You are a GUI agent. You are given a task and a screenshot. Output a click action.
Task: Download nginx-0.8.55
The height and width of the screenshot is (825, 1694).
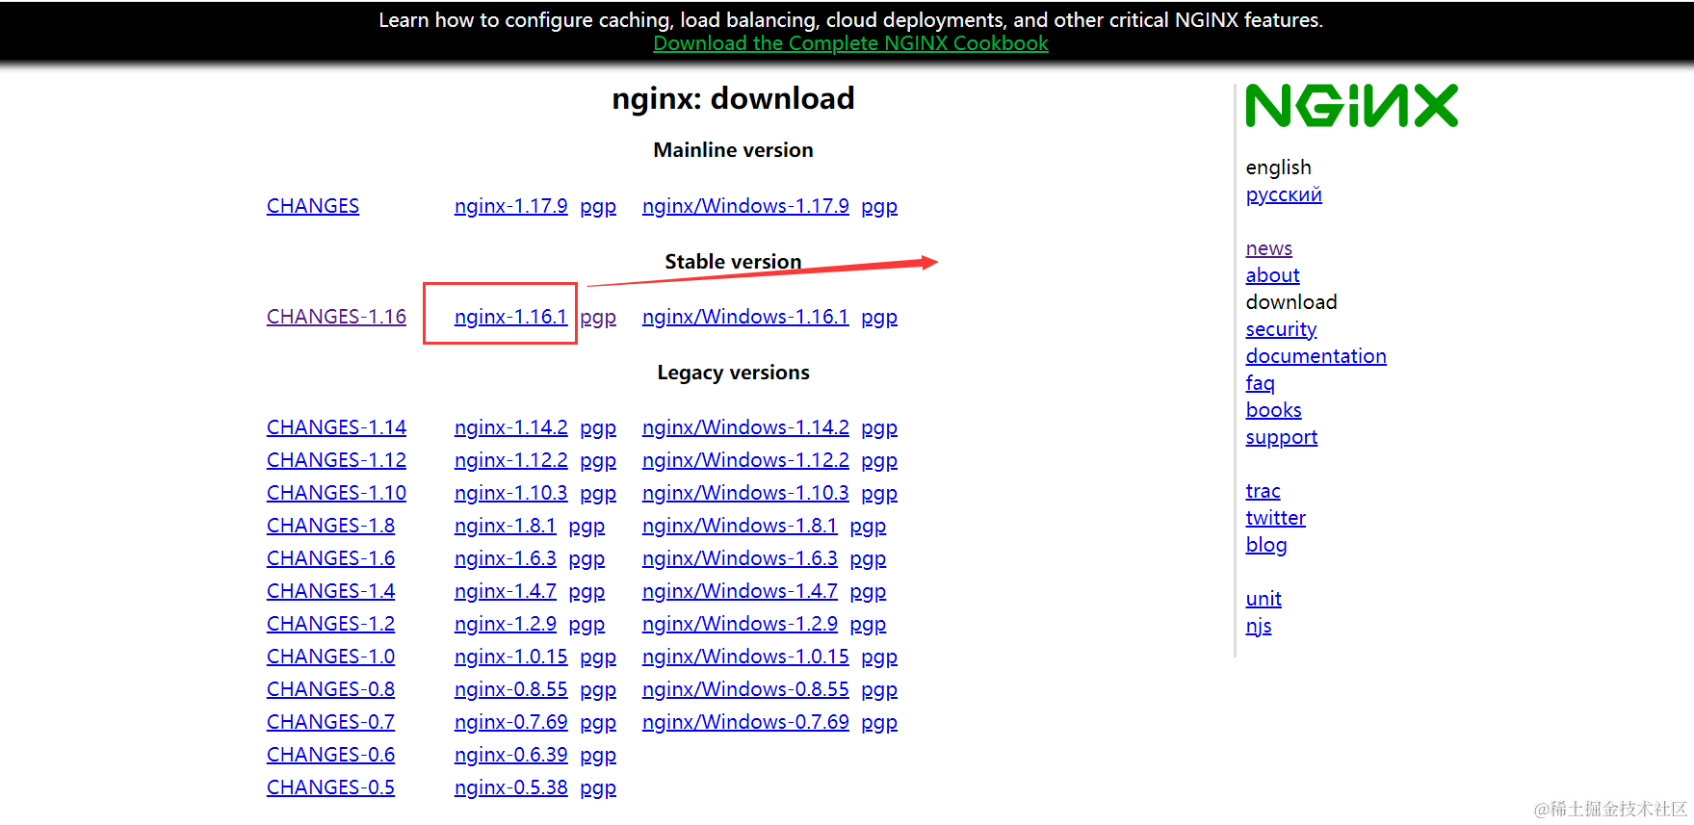511,689
